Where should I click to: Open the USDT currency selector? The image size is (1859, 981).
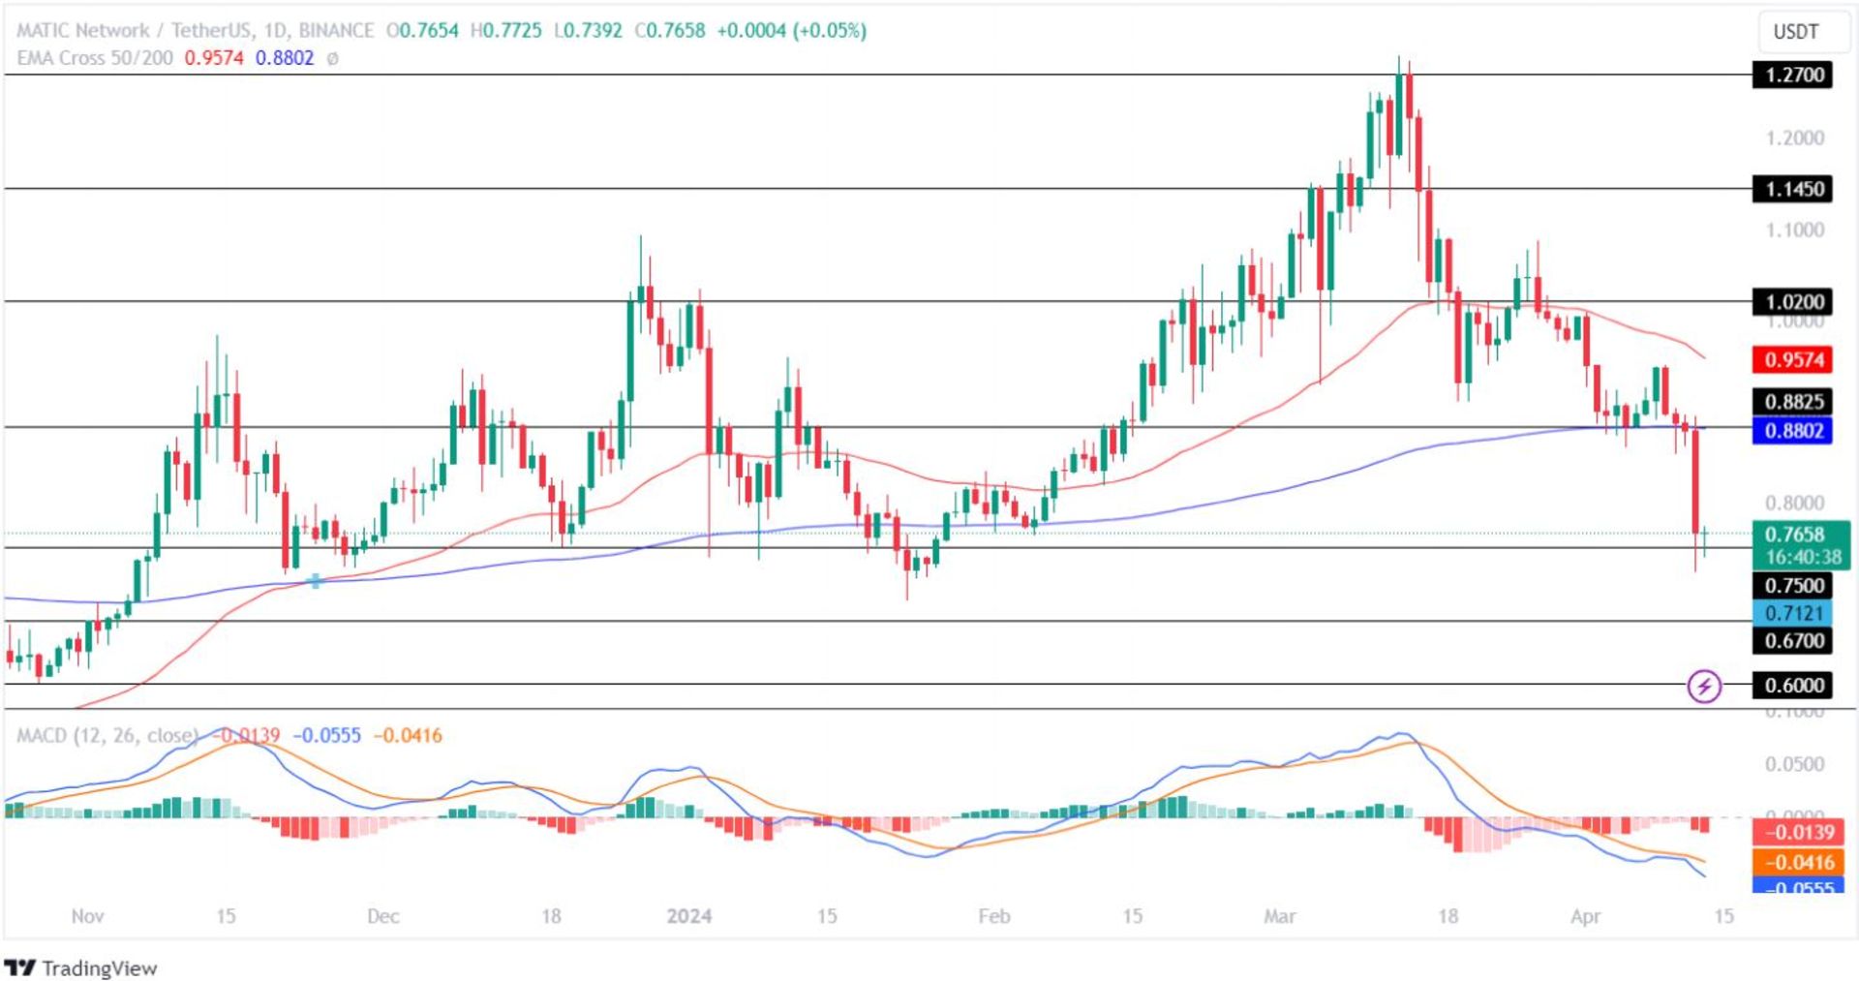(1795, 32)
